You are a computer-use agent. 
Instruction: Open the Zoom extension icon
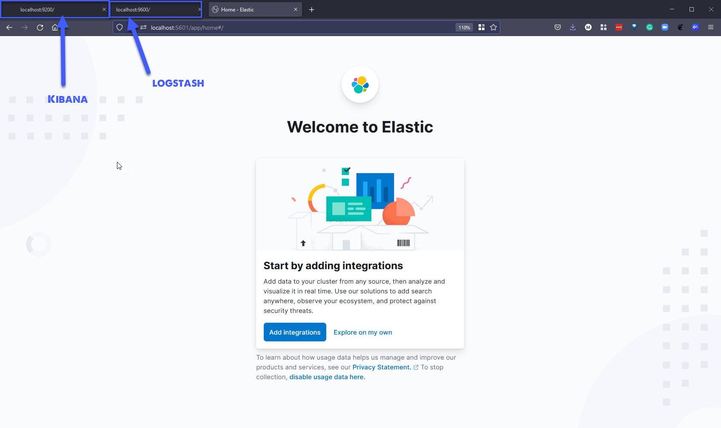point(664,28)
